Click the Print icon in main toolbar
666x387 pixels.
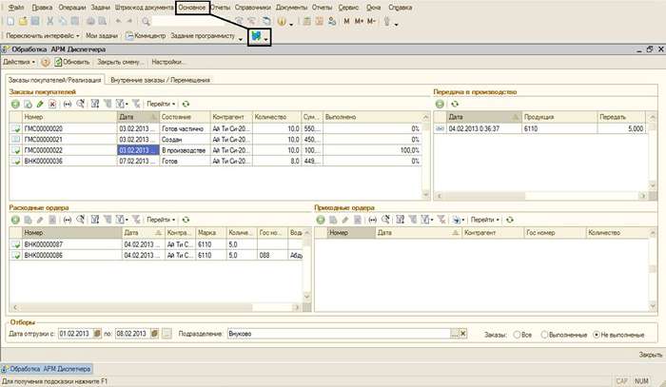[x=90, y=21]
